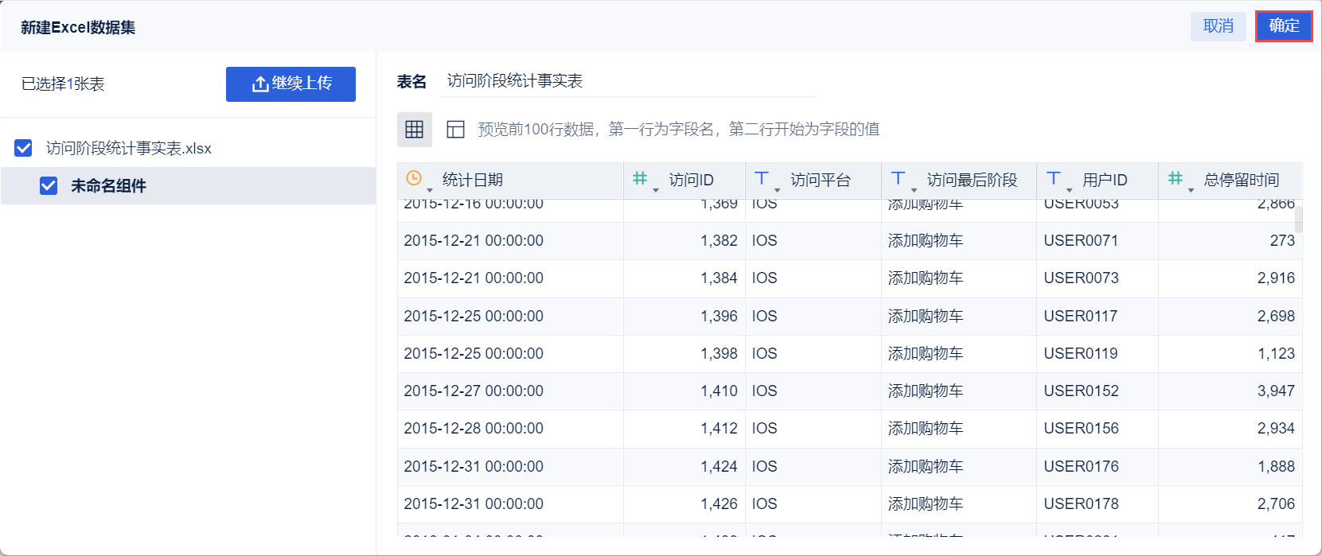Open type dropdown arrow for 总停留时间
Viewport: 1322px width, 556px height.
1191,190
